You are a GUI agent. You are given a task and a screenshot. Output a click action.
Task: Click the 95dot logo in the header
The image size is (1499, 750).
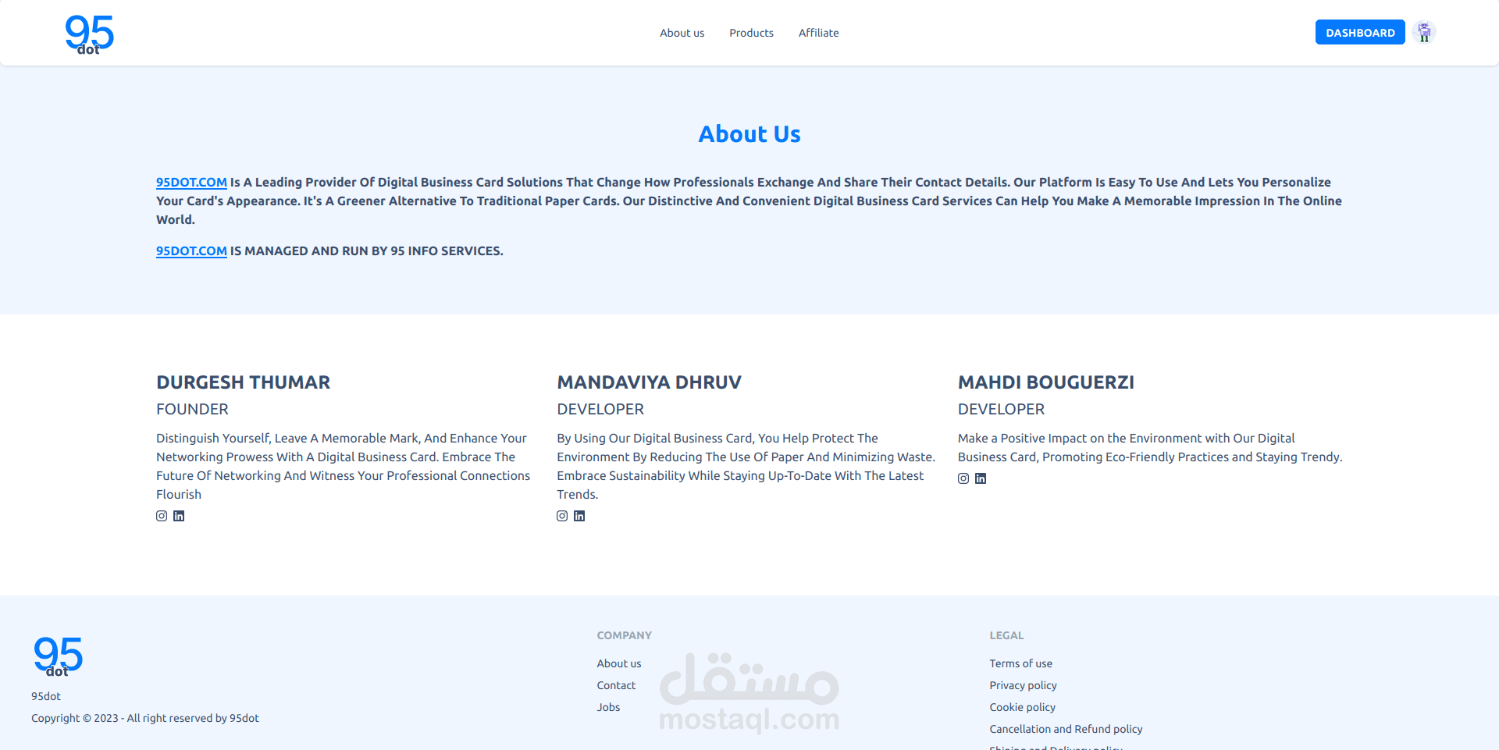point(89,35)
